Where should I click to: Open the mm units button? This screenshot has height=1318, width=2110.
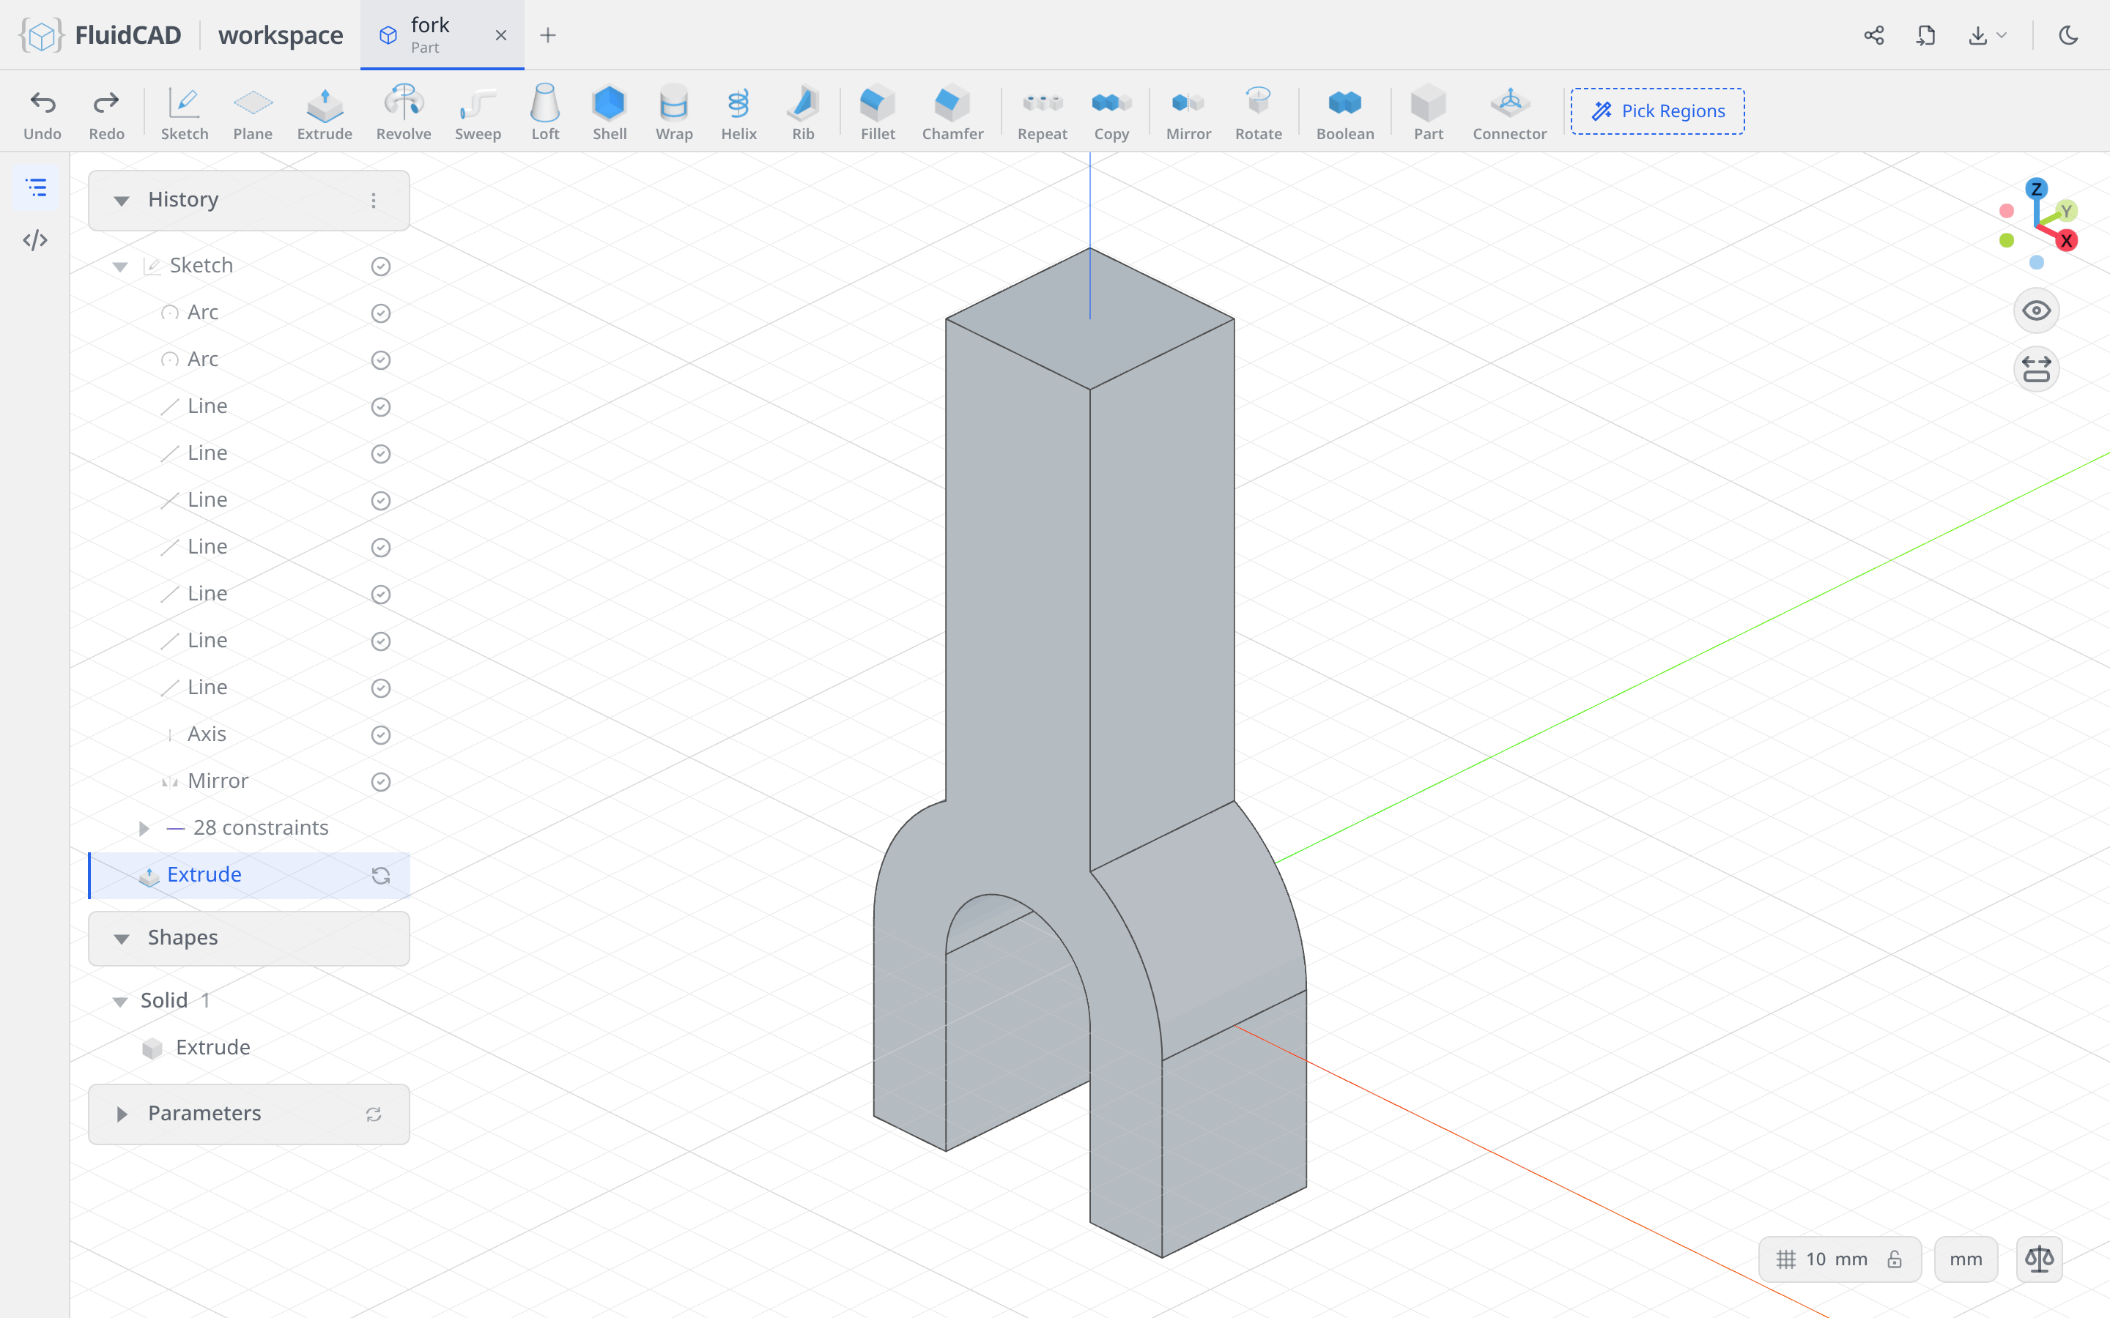click(x=1965, y=1259)
